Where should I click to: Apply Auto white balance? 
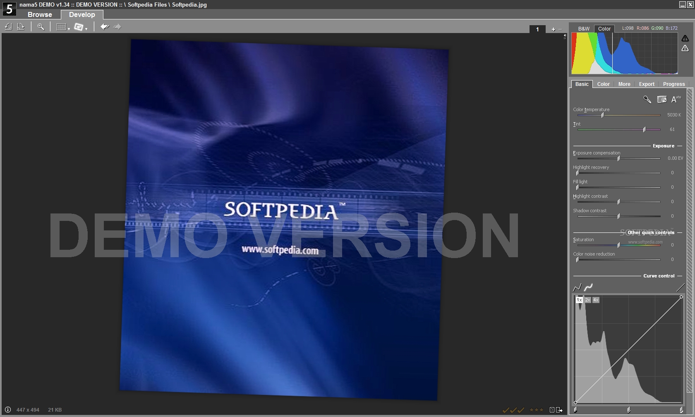pos(676,100)
